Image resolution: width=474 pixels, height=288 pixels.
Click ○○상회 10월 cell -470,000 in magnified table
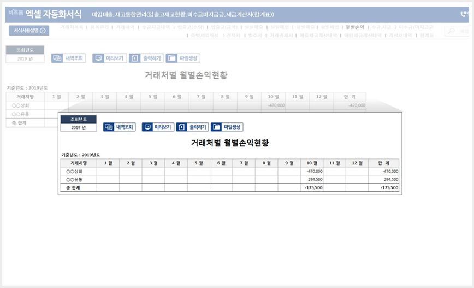click(x=312, y=171)
